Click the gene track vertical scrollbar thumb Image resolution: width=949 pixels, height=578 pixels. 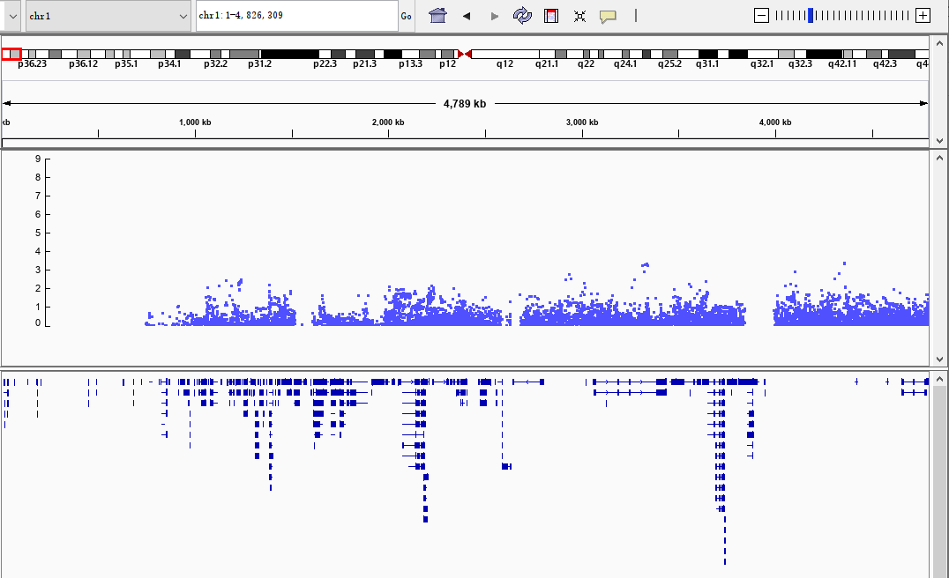939,482
